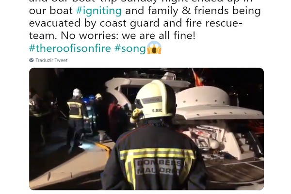This screenshot has height=194, width=291.
Task: Open the #song hashtag link
Action: 130,48
